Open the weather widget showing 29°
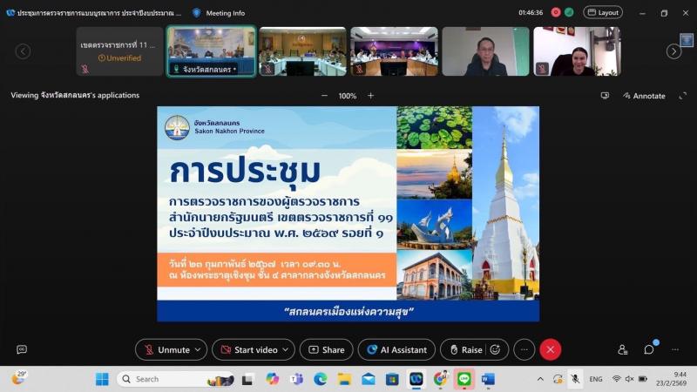This screenshot has height=392, width=697. [18, 378]
